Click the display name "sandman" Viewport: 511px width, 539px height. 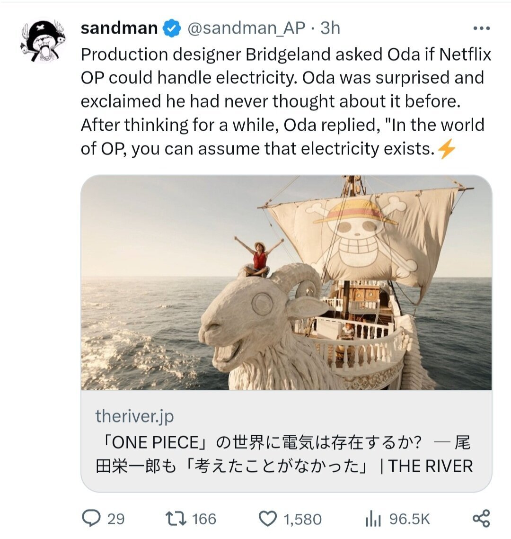[x=119, y=28]
